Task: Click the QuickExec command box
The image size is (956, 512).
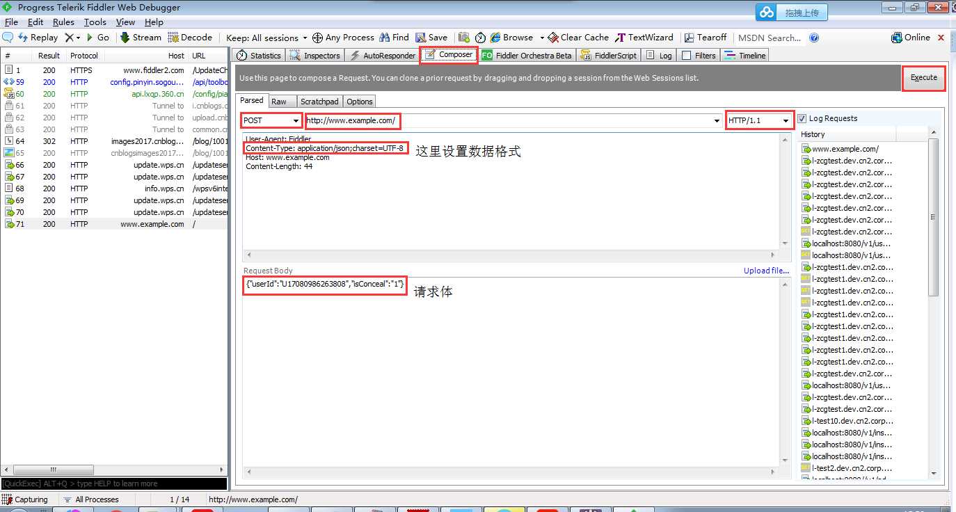Action: [114, 483]
